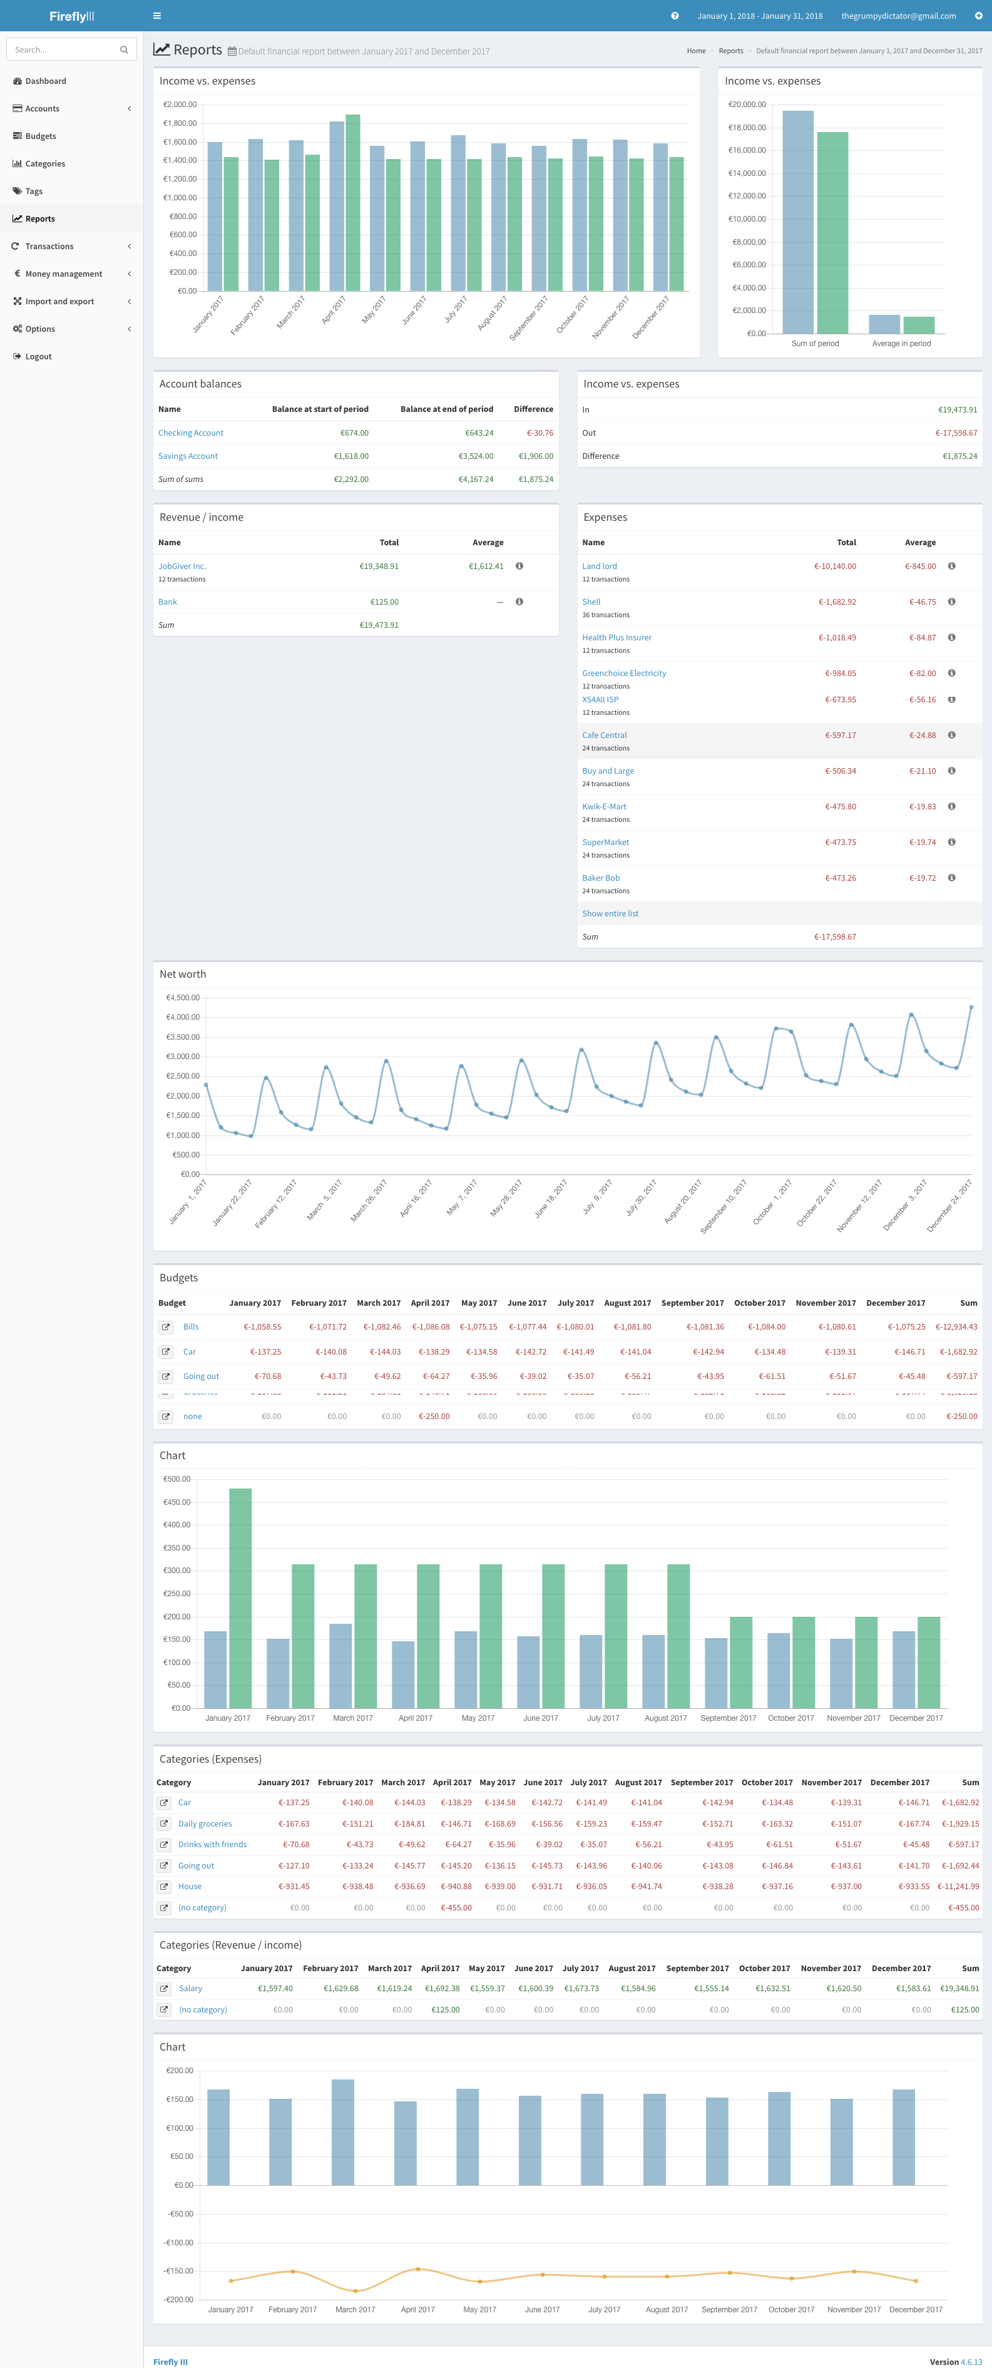Viewport: 992px width, 2368px height.
Task: Click the plus icon in the top bar
Action: click(978, 16)
